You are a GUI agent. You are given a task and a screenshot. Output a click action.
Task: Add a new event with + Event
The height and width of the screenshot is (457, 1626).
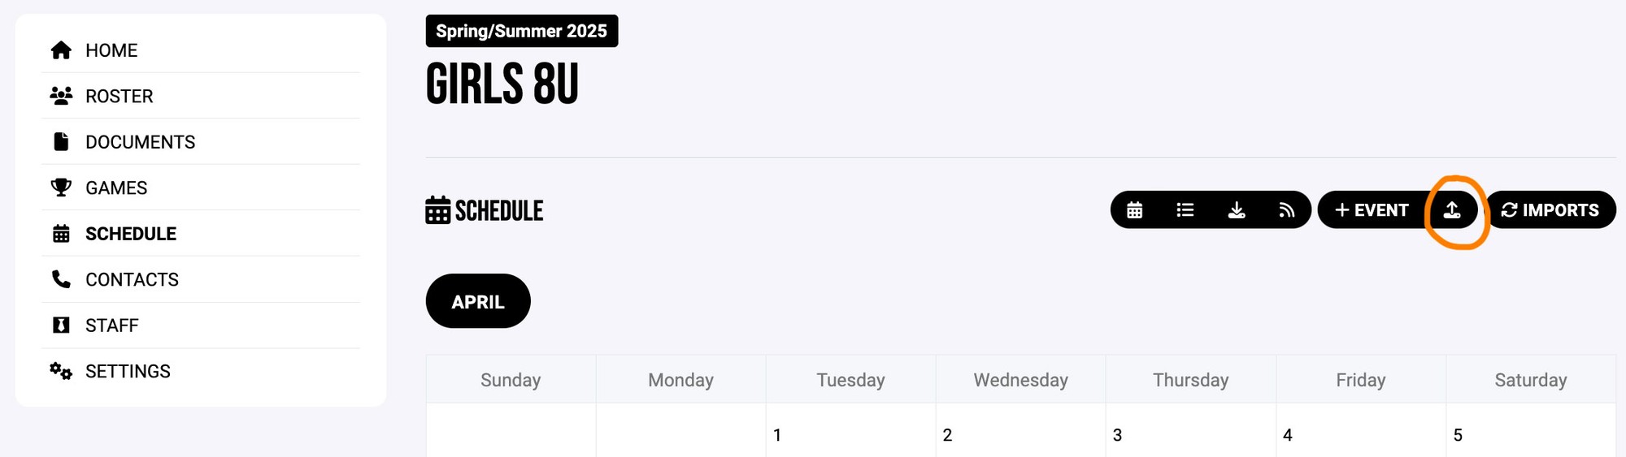click(1372, 210)
